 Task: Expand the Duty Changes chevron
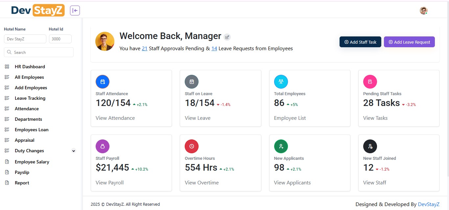click(x=74, y=151)
